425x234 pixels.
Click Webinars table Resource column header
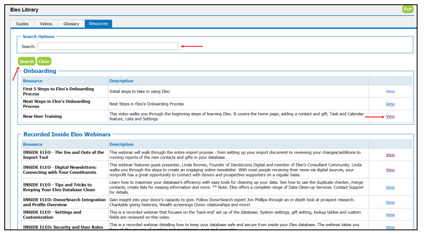(x=32, y=144)
